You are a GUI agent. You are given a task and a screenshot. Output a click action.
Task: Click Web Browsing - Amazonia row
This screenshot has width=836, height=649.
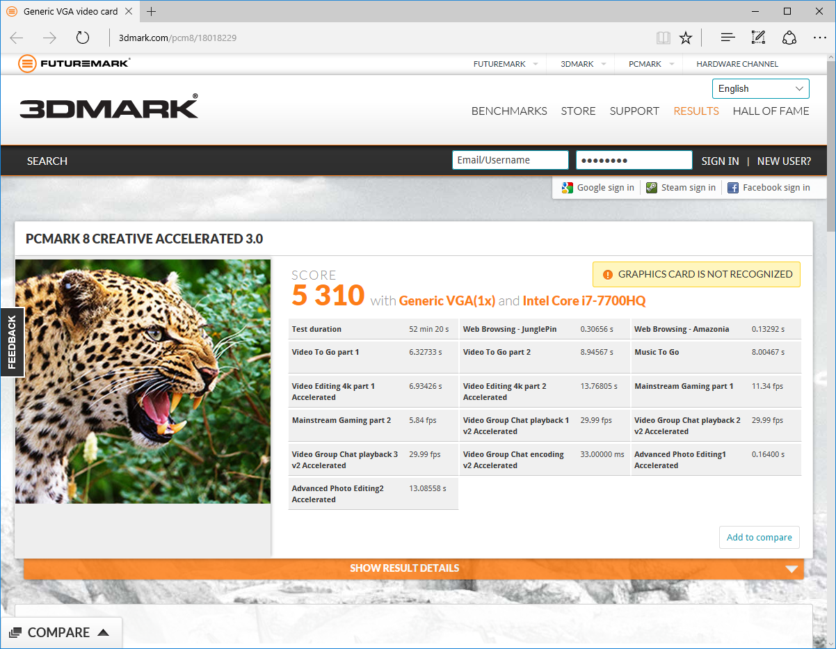[x=716, y=329]
